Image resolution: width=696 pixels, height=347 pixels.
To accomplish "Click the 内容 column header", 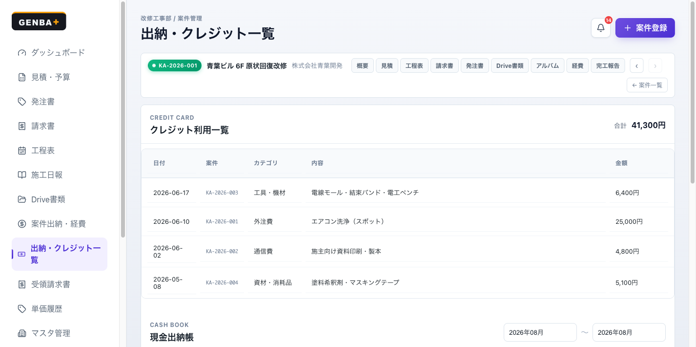I will click(x=317, y=163).
